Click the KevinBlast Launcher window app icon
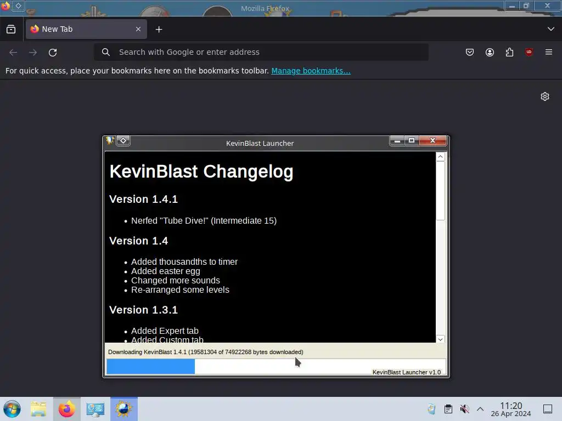 pyautogui.click(x=110, y=140)
